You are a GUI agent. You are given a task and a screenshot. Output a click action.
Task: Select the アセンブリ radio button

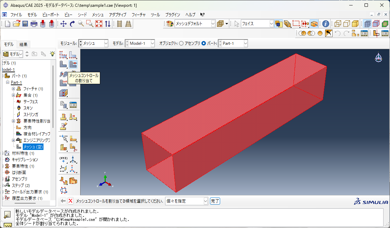tap(181, 43)
